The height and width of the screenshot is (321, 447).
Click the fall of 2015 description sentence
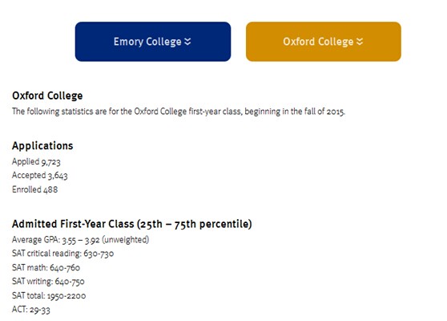[179, 112]
